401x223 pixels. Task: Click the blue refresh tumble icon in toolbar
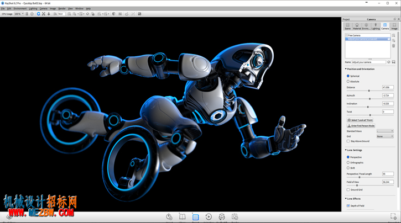pos(38,14)
